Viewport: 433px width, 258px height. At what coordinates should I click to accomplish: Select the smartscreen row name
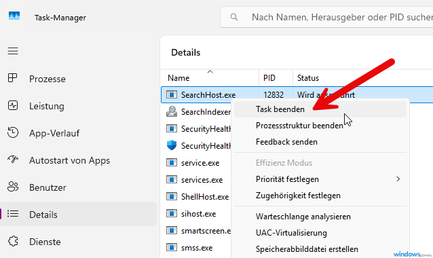click(206, 231)
